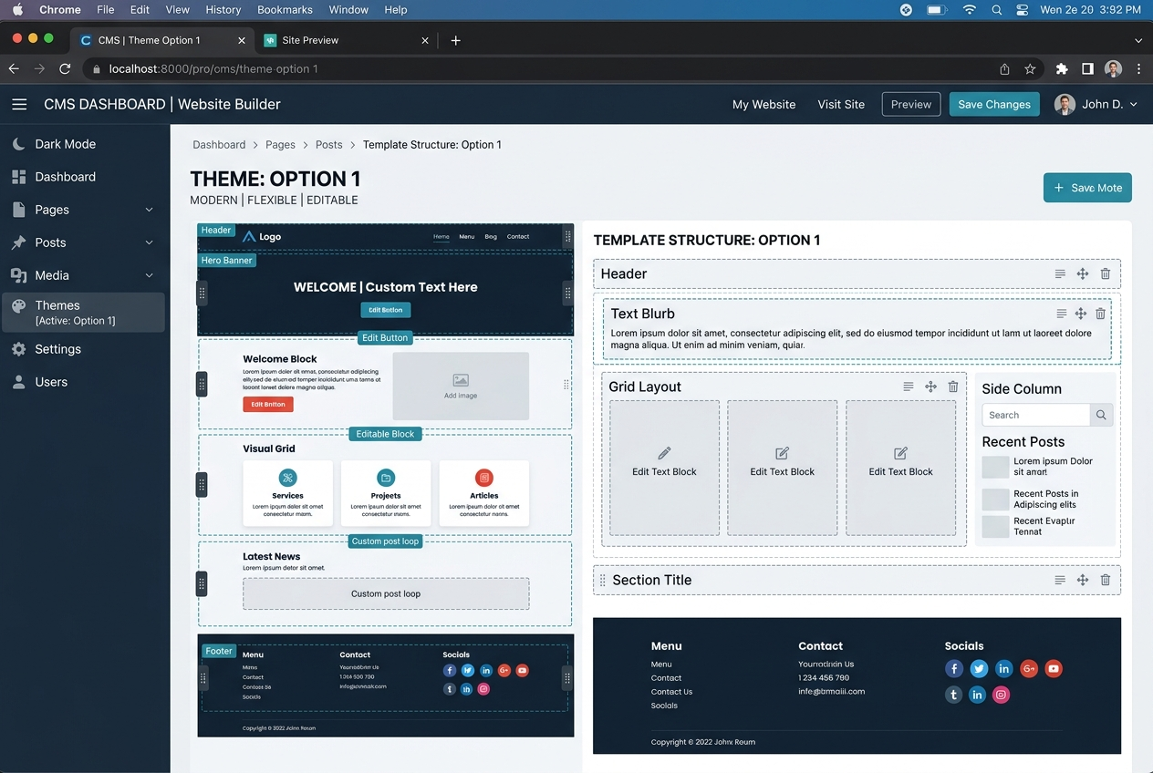Select the Articles icon in Visual Grid
The width and height of the screenshot is (1153, 773).
click(484, 478)
